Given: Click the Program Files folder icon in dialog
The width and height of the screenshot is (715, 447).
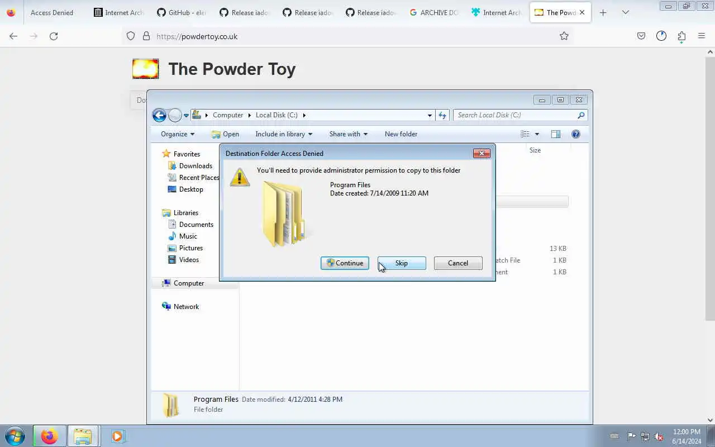Looking at the screenshot, I should pyautogui.click(x=284, y=214).
